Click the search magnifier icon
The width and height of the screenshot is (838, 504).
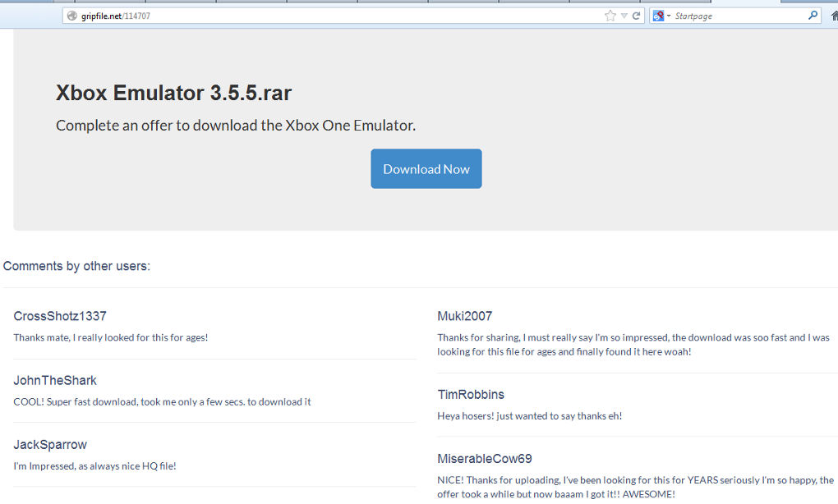[x=813, y=16]
